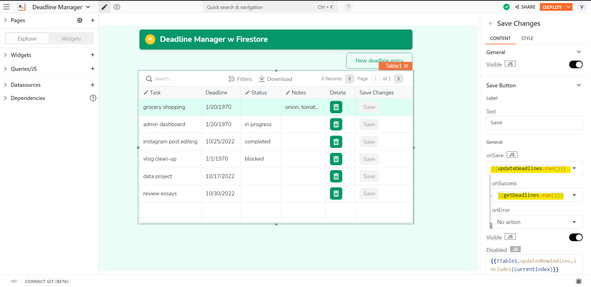The width and height of the screenshot is (591, 287).
Task: Click the preview eye icon
Action: point(117,7)
